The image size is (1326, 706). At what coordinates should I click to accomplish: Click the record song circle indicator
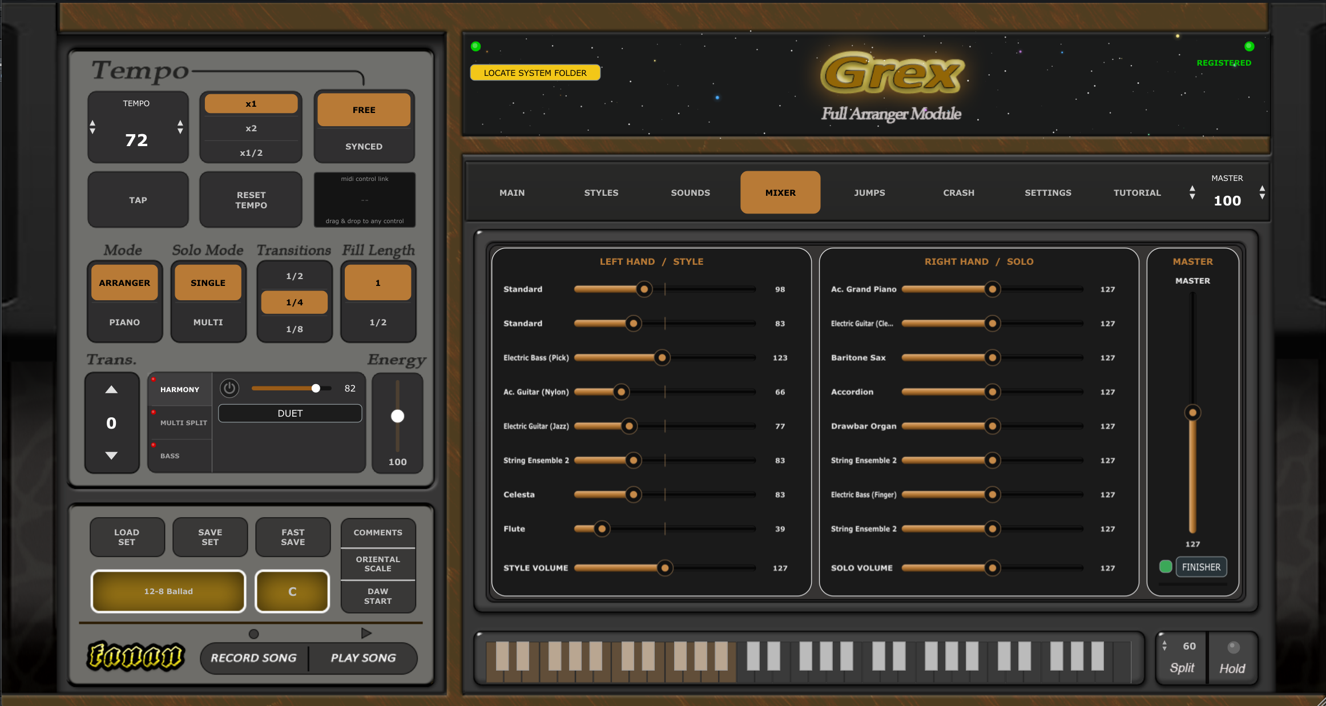(254, 634)
